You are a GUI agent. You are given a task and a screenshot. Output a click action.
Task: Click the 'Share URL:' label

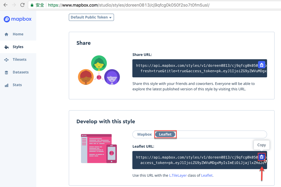pyautogui.click(x=142, y=55)
